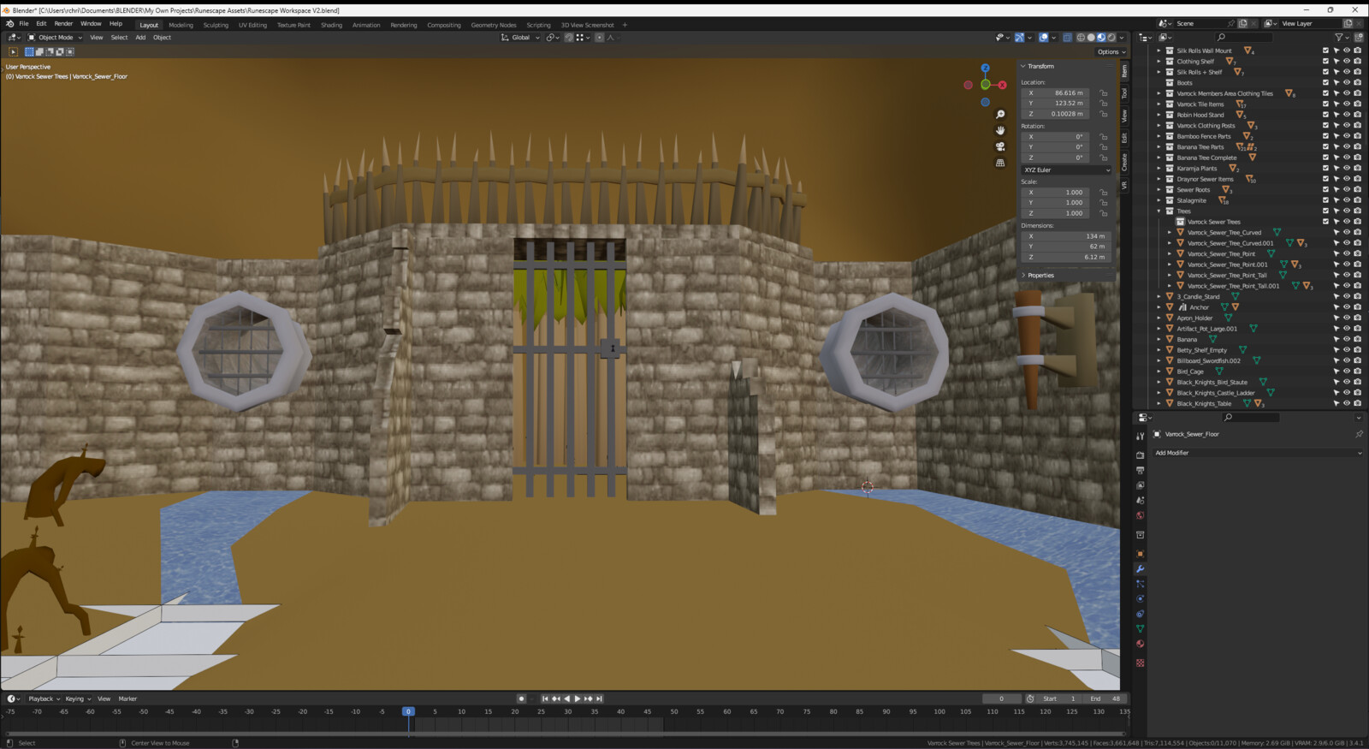This screenshot has height=749, width=1369.
Task: Collapse the Trees collection
Action: click(x=1159, y=211)
